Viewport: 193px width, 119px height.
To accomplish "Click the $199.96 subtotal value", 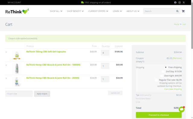I will pos(119,52).
